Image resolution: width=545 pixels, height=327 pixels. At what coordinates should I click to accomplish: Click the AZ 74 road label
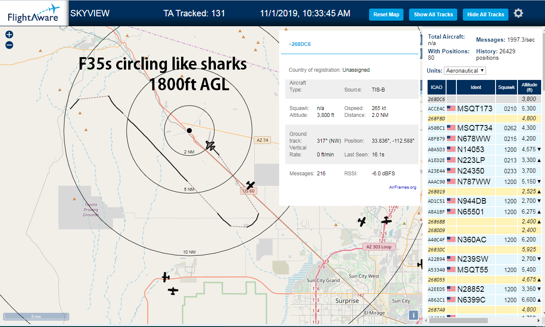point(262,140)
